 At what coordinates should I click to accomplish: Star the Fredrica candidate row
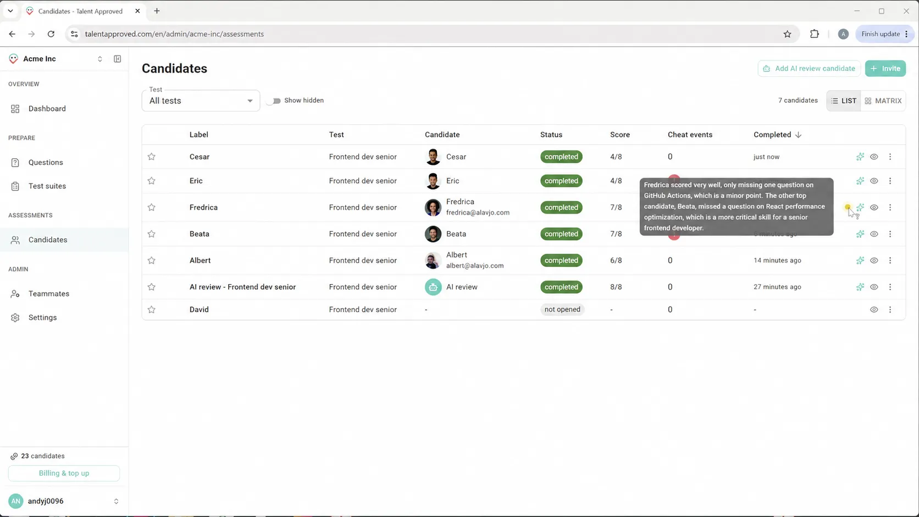coord(152,207)
